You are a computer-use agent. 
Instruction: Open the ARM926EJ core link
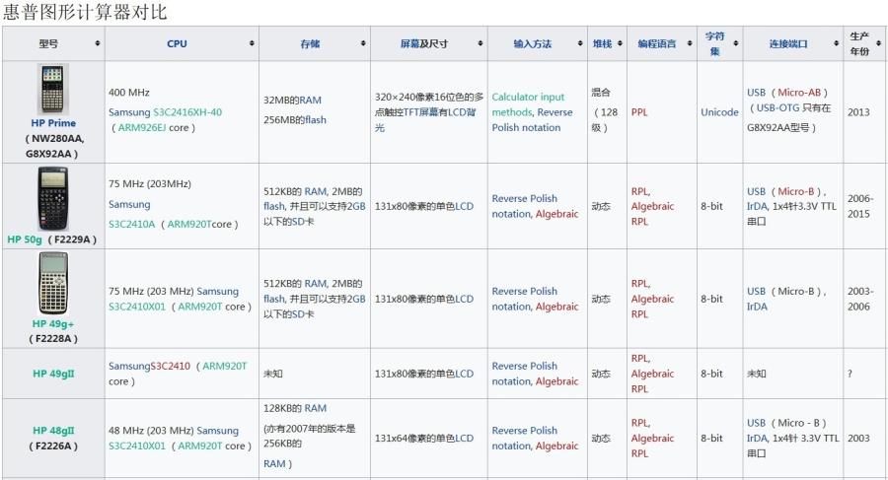point(142,127)
